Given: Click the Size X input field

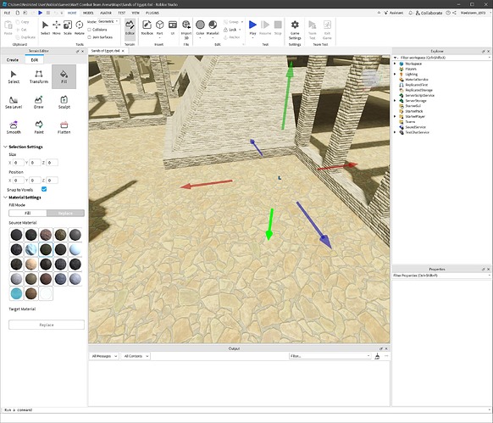Looking at the screenshot, I should [18, 163].
